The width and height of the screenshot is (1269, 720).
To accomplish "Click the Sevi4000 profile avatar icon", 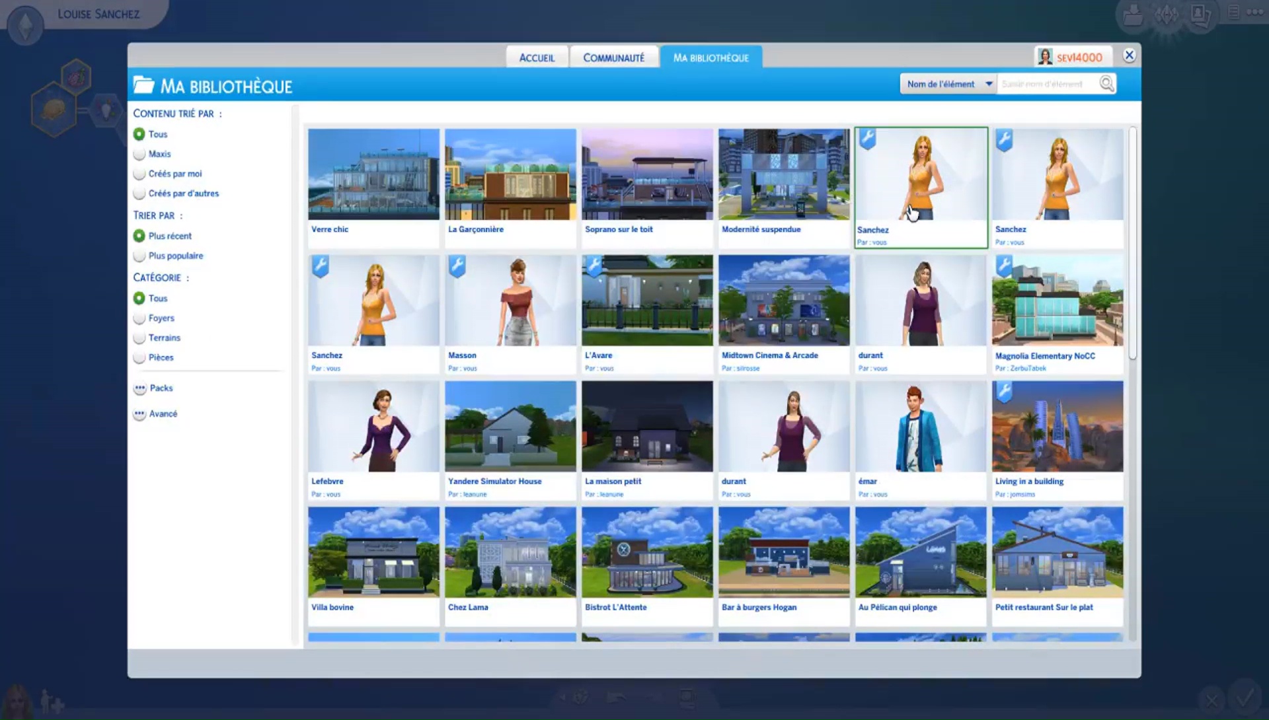I will [x=1045, y=57].
